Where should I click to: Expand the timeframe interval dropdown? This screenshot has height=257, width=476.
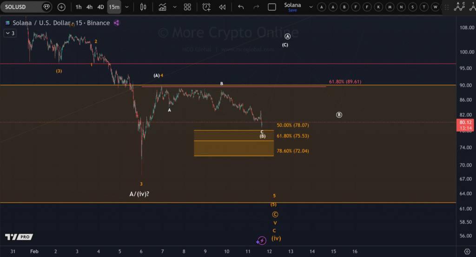[x=127, y=7]
